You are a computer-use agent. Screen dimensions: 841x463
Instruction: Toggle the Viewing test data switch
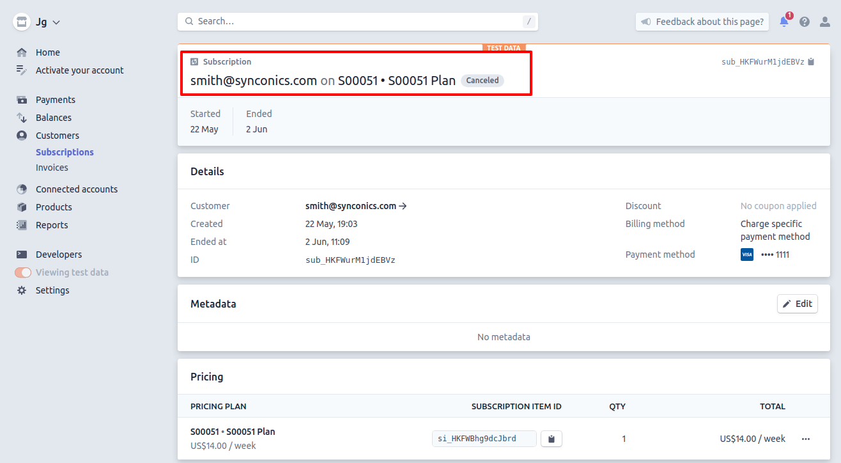[x=23, y=272]
